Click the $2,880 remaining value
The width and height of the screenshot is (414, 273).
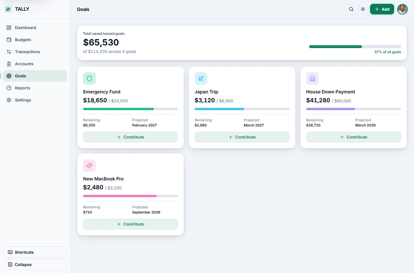click(x=201, y=125)
